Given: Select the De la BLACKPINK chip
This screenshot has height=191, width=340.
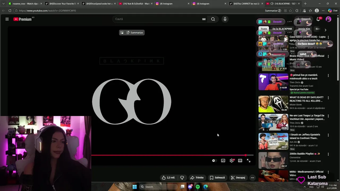Looking at the screenshot, I should click(282, 29).
